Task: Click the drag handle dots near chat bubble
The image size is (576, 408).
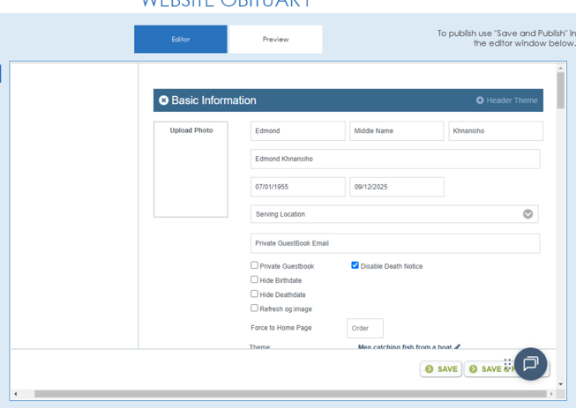Action: (x=508, y=363)
